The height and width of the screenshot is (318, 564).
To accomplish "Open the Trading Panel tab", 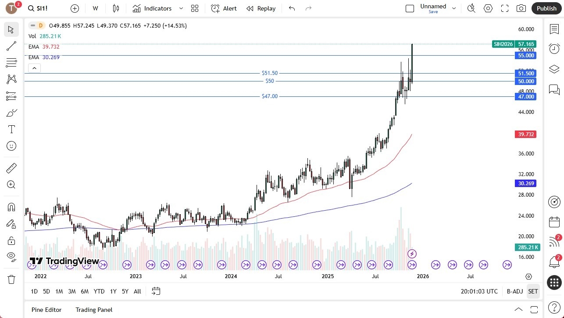I will pos(94,310).
